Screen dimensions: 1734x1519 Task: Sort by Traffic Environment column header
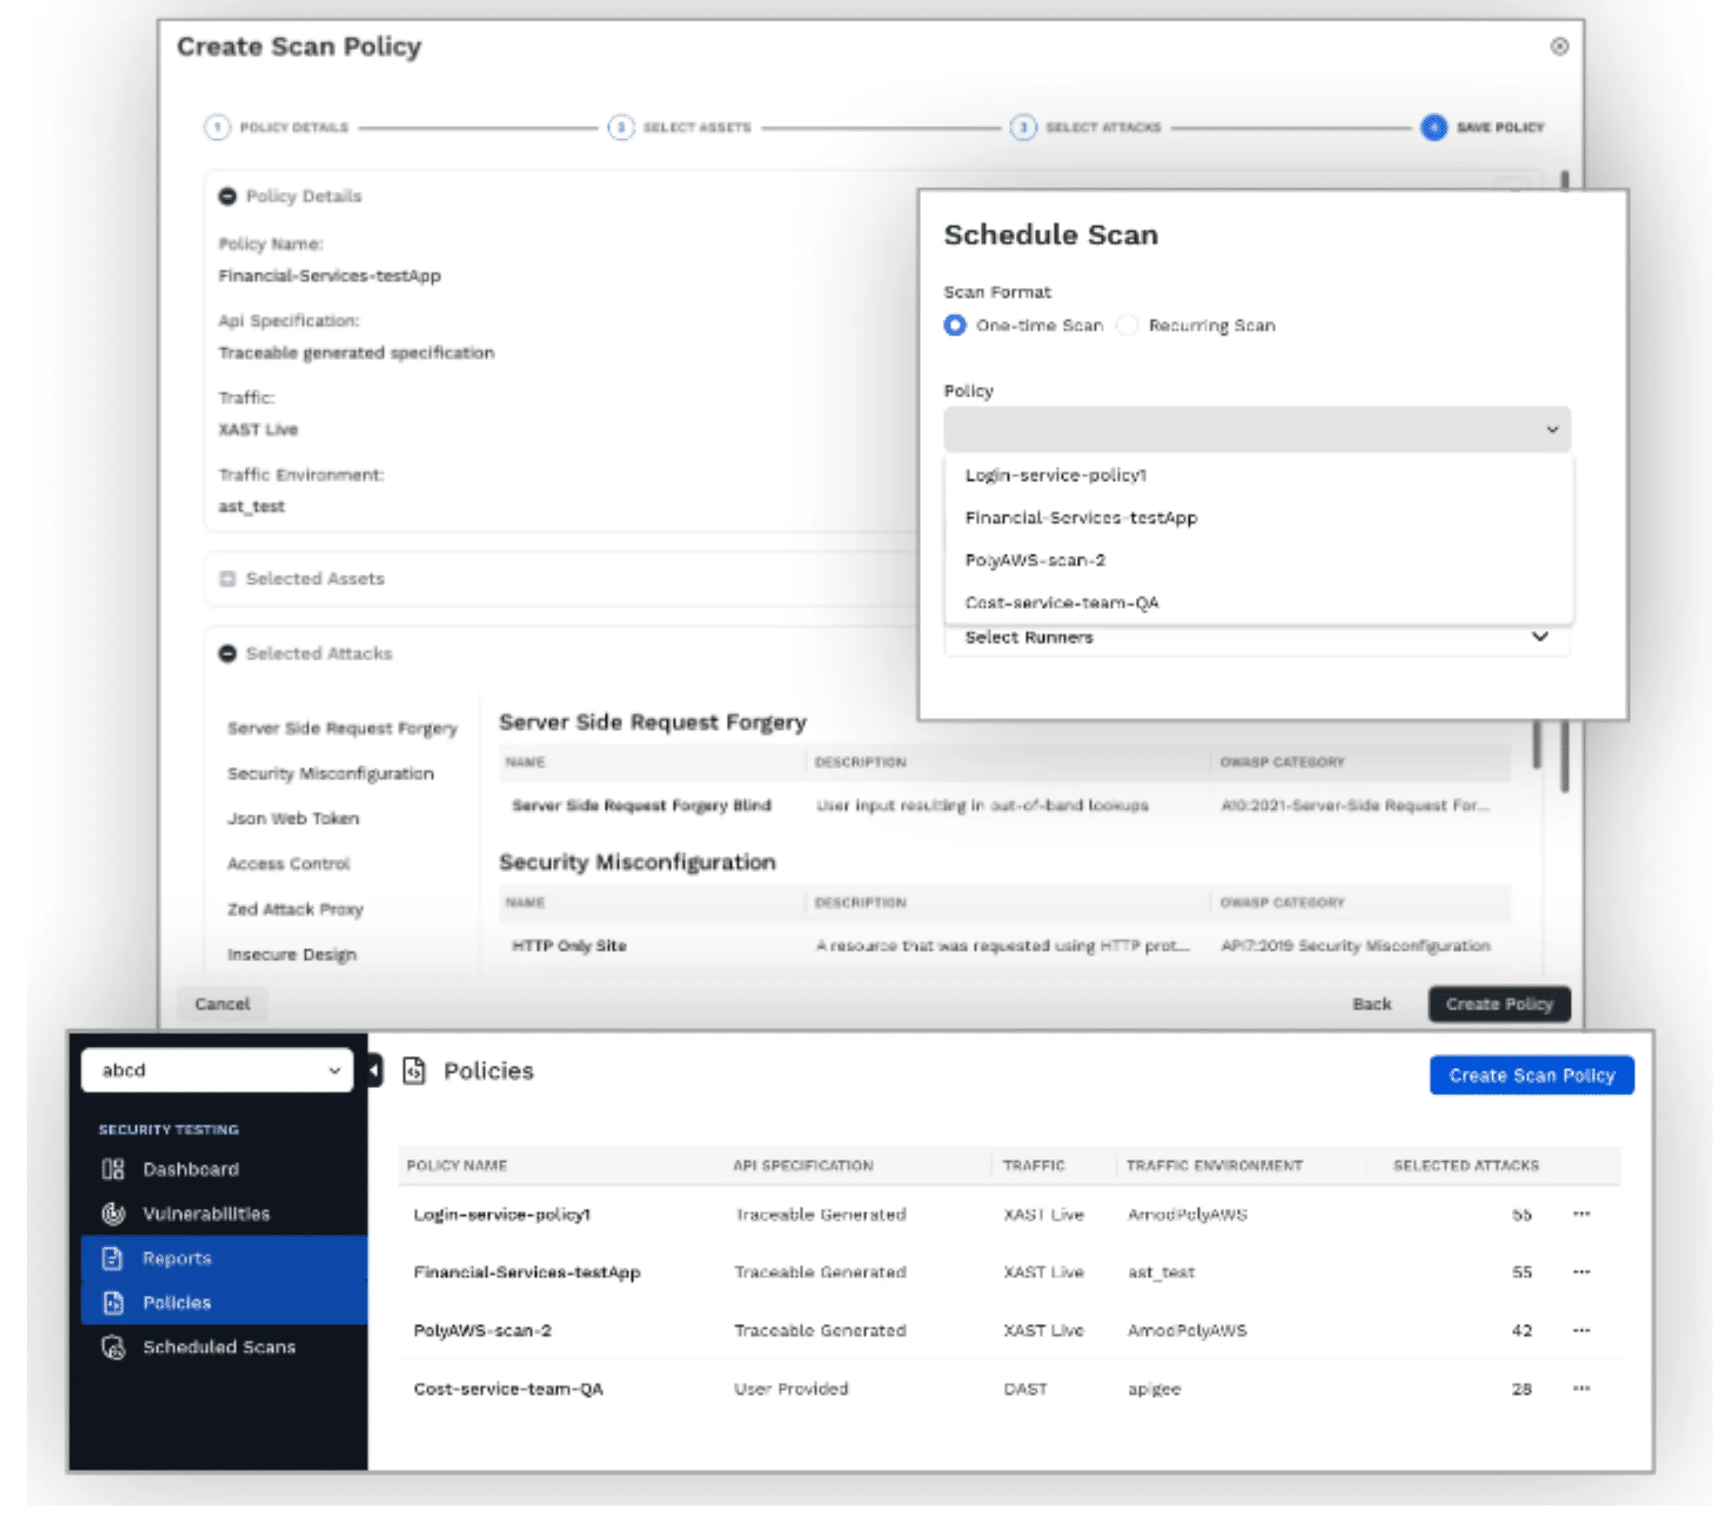[x=1214, y=1165]
